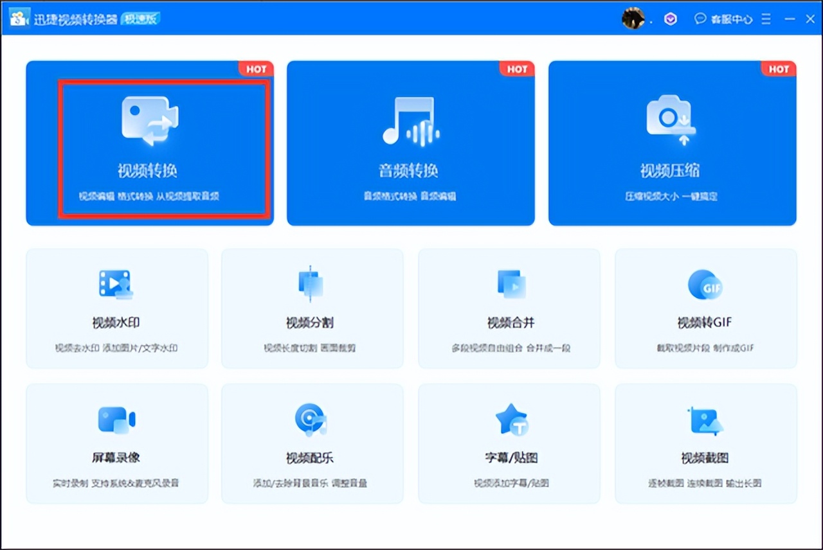Open the VIP membership icon in the title bar
The image size is (823, 550).
click(x=670, y=19)
